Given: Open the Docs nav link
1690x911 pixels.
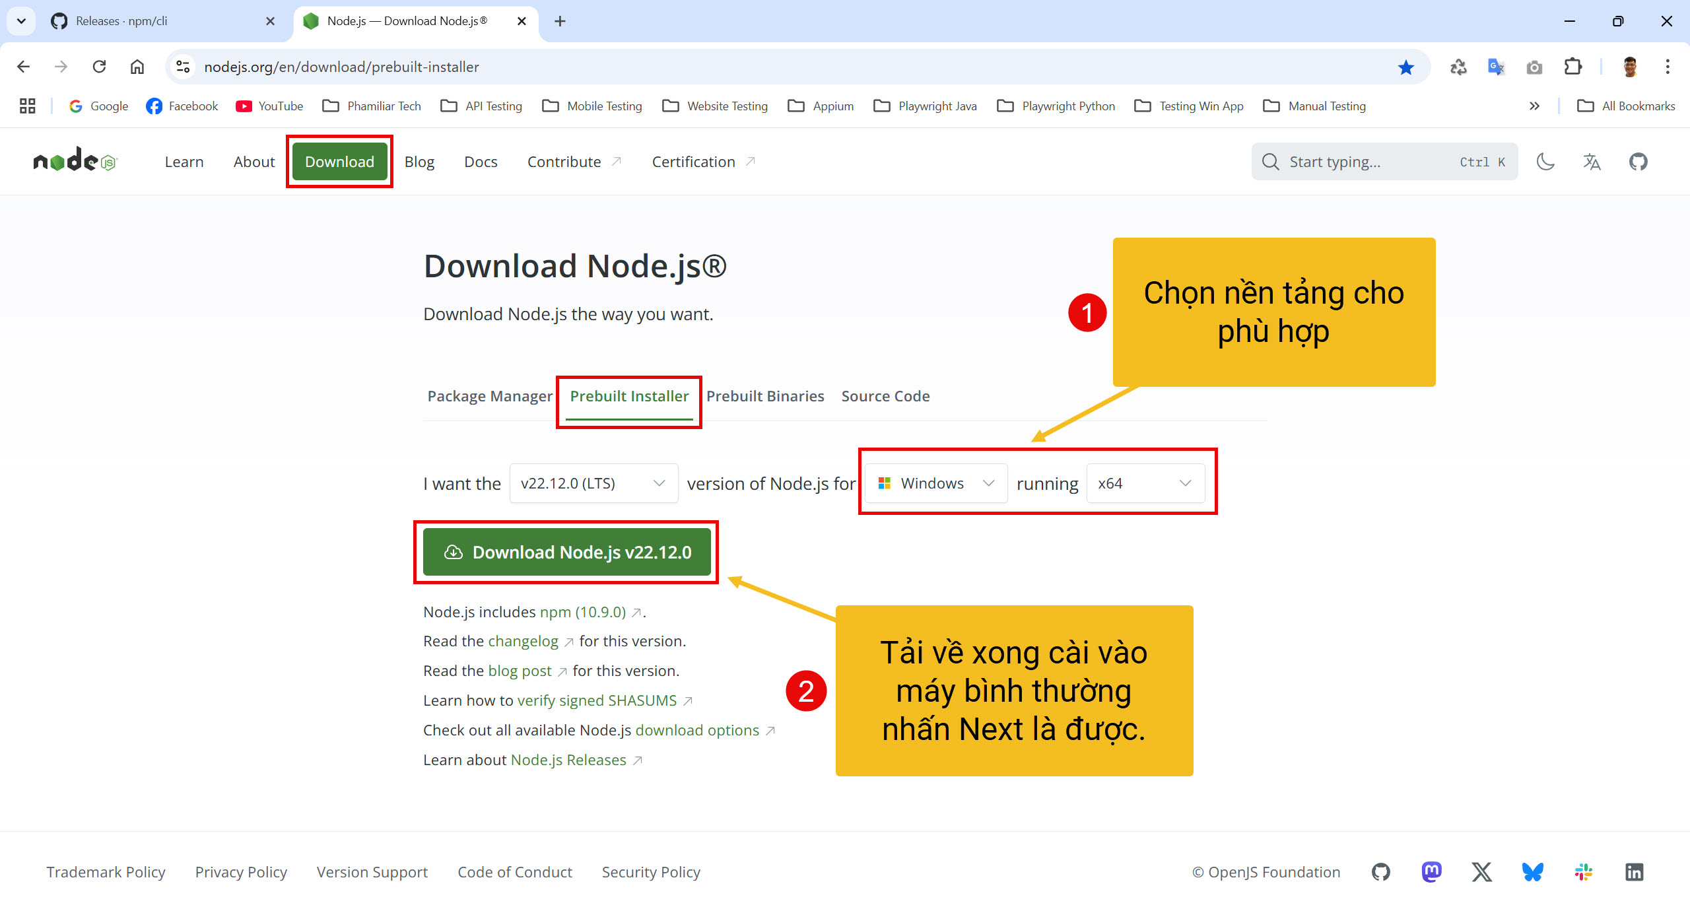Looking at the screenshot, I should click(x=481, y=162).
